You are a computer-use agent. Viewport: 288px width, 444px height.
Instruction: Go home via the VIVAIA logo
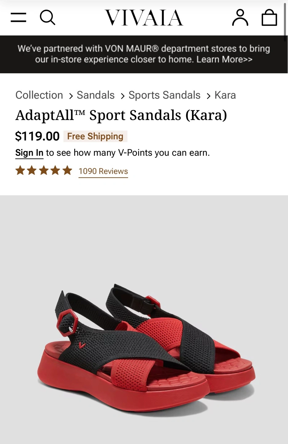144,18
